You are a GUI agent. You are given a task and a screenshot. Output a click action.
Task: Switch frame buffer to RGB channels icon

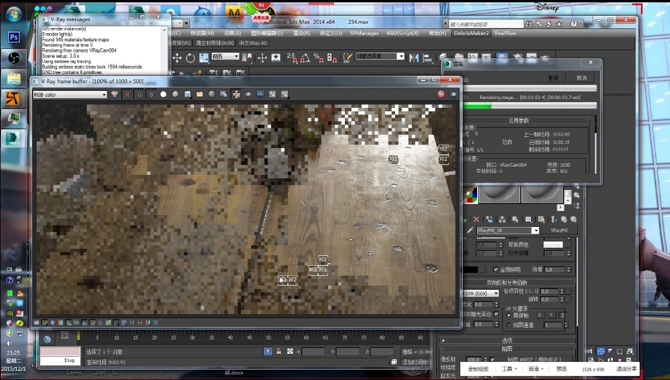pyautogui.click(x=115, y=94)
